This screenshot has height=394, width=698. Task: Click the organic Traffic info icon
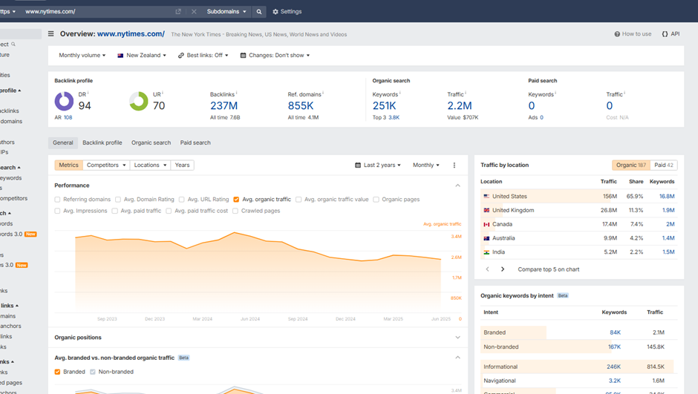(466, 93)
